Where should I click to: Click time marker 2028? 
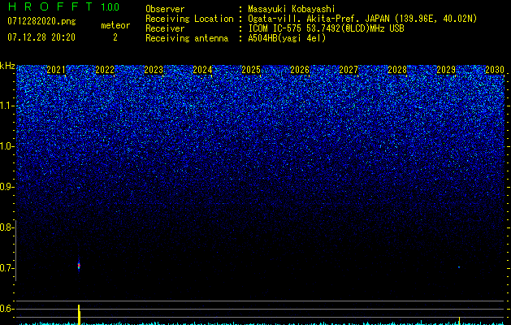(397, 70)
